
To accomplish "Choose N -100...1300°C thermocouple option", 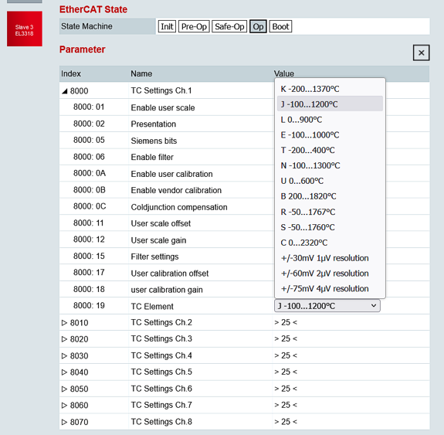I will pyautogui.click(x=330, y=165).
